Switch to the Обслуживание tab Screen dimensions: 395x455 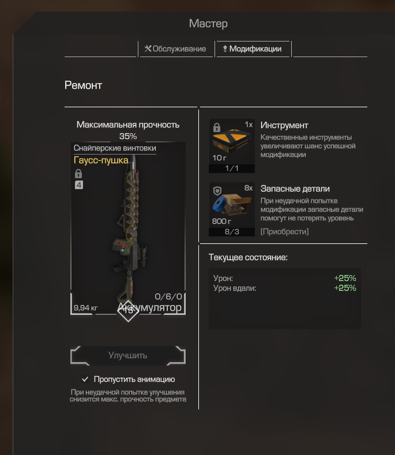(x=176, y=49)
